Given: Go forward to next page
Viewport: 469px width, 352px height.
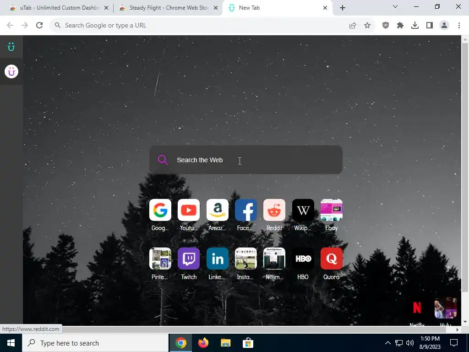Looking at the screenshot, I should tap(25, 26).
